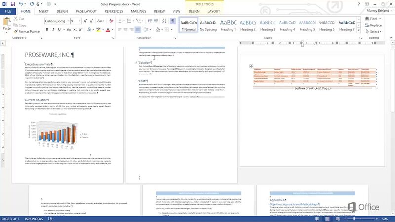The height and width of the screenshot is (222, 395).
Task: Click the 1597 WORDS count in status bar
Action: (34, 218)
